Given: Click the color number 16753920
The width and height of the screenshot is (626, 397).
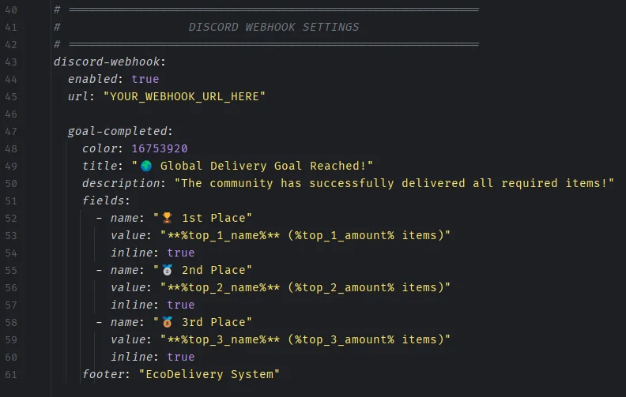Looking at the screenshot, I should (160, 148).
